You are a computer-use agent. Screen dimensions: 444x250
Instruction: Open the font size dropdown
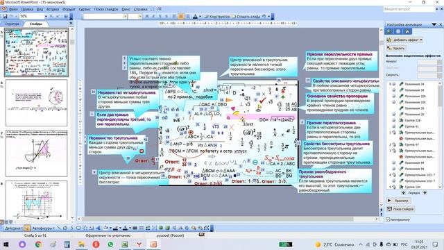click(x=140, y=17)
